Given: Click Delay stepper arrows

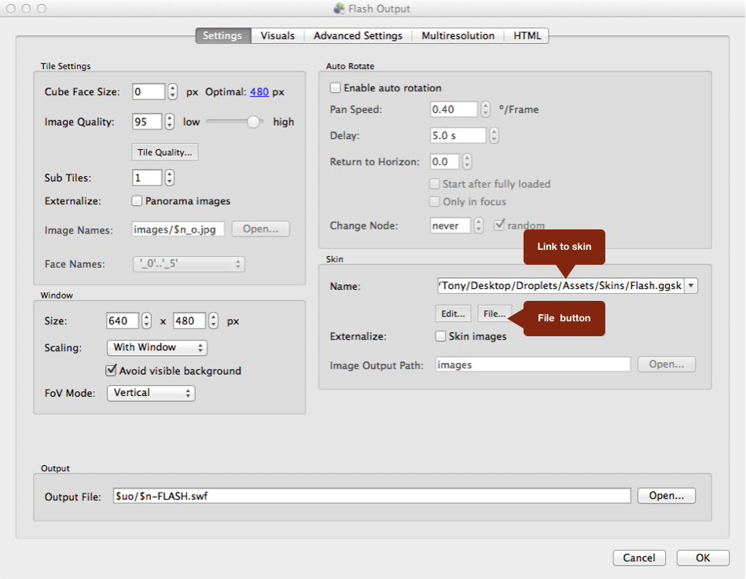Looking at the screenshot, I should (494, 135).
